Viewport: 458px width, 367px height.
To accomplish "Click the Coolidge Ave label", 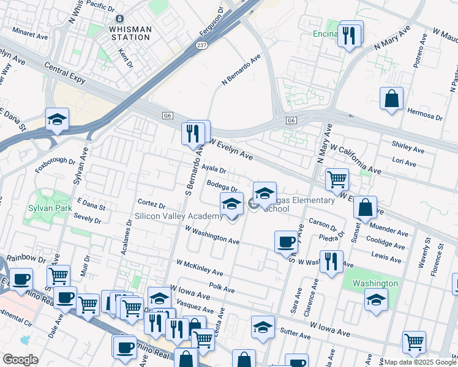I will (x=386, y=243).
